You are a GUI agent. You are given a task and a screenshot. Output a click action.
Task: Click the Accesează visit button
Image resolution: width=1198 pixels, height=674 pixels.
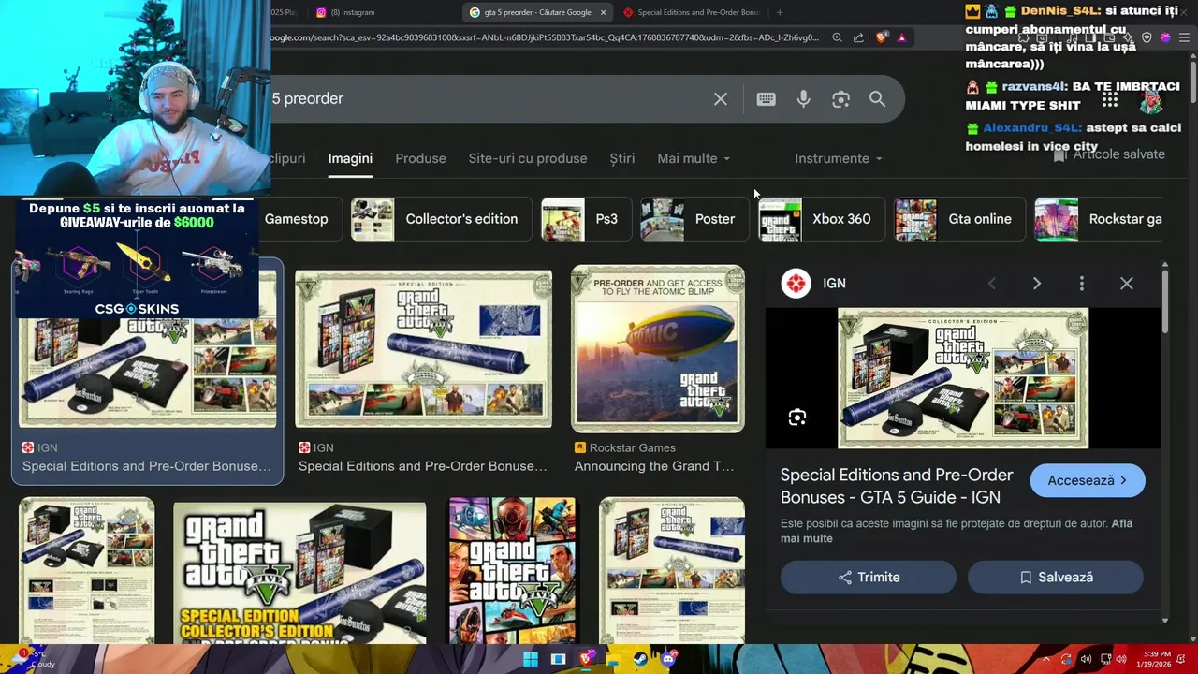point(1088,480)
